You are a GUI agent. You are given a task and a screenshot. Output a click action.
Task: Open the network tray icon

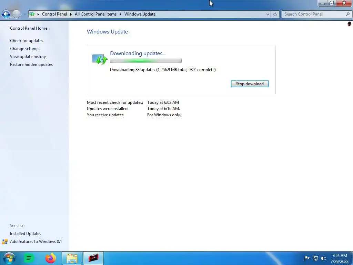(x=315, y=258)
